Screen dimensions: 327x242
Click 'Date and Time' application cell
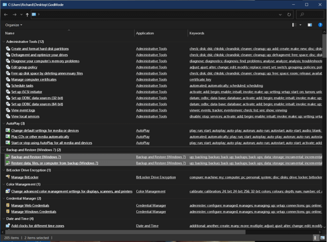click(147, 226)
